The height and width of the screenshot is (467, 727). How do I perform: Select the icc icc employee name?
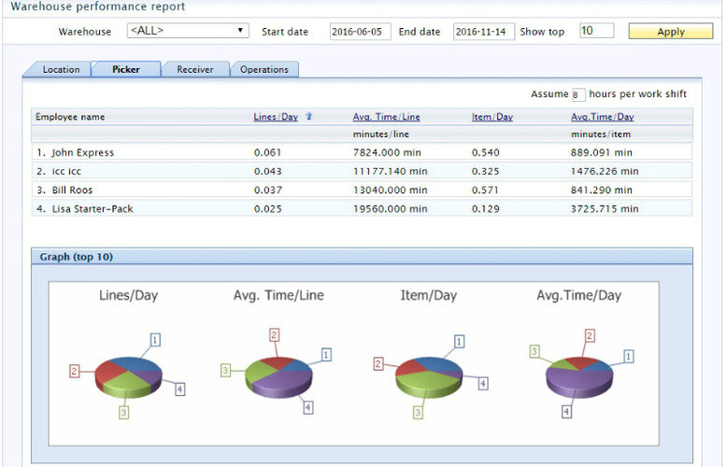click(66, 171)
